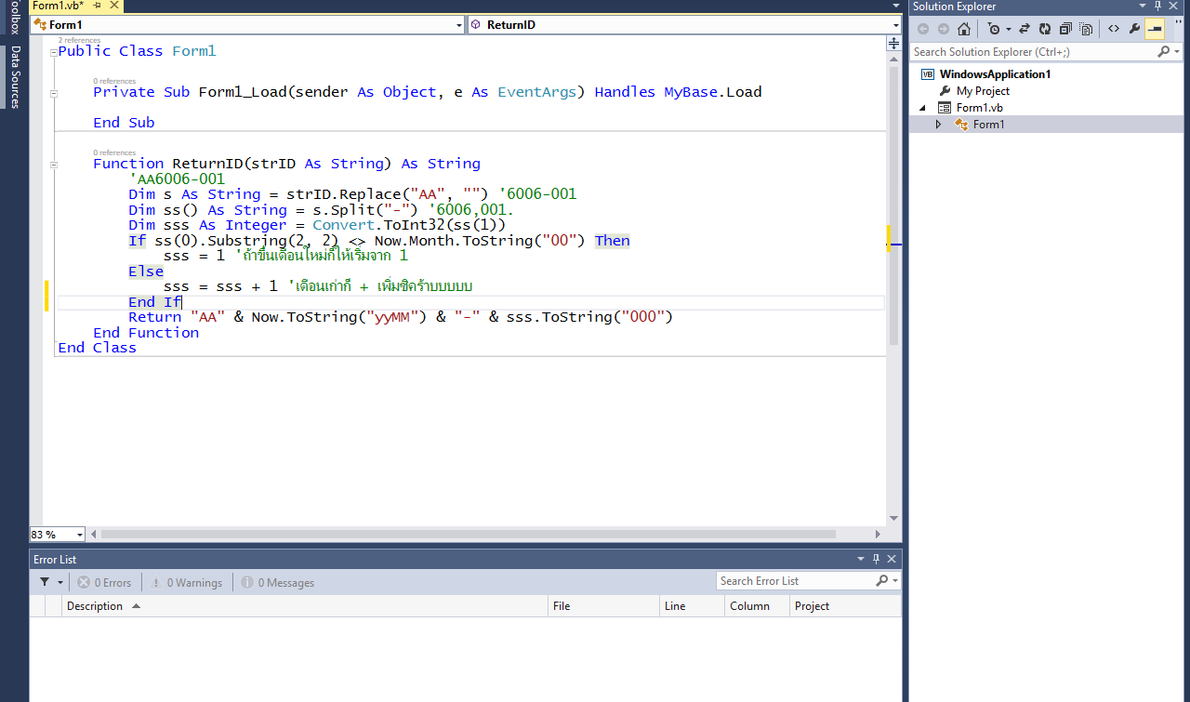This screenshot has width=1190, height=702.
Task: Toggle the Preview Selected Items button
Action: [x=1155, y=29]
